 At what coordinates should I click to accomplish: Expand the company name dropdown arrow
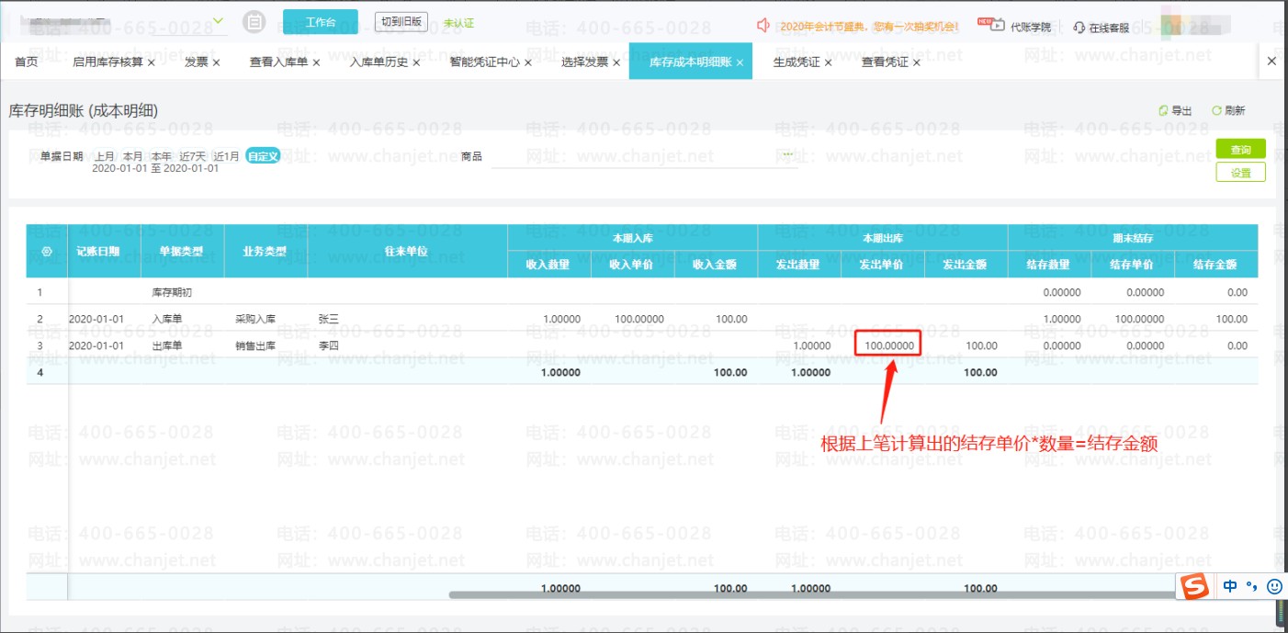[x=218, y=21]
